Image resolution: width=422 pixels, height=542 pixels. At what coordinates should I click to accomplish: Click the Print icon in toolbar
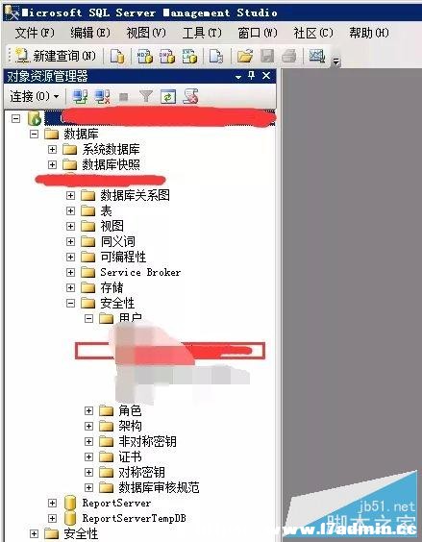288,56
